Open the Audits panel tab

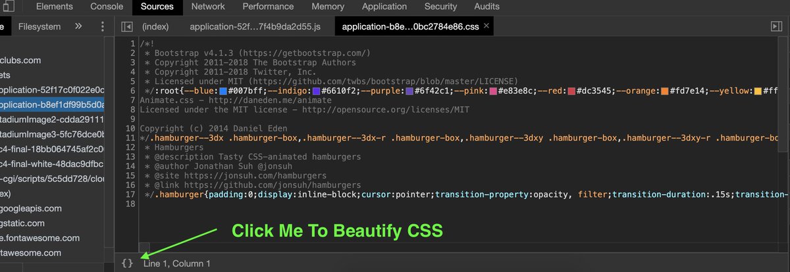[487, 7]
